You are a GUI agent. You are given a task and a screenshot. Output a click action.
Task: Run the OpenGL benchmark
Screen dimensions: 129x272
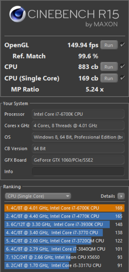(x=109, y=45)
